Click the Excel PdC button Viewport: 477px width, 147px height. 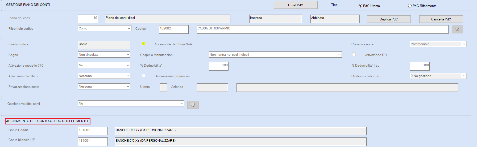click(x=296, y=5)
